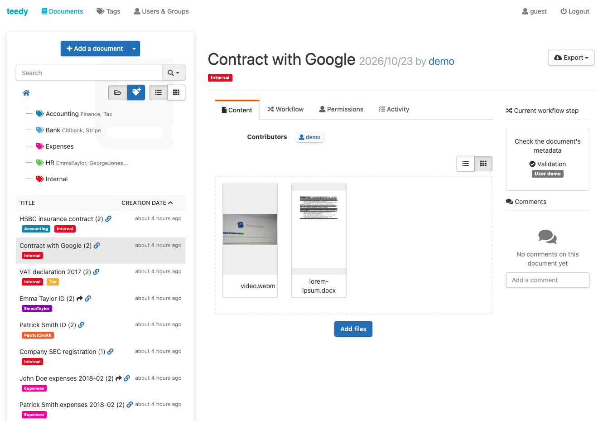
Task: Switch document list to grid display
Action: click(176, 92)
